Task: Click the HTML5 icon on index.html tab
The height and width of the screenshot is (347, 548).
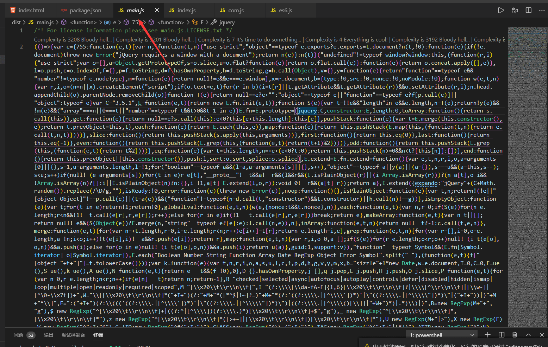Action: (13, 10)
